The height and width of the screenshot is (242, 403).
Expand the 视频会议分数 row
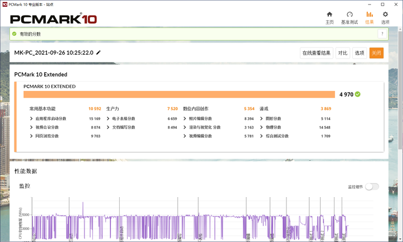pyautogui.click(x=31, y=127)
